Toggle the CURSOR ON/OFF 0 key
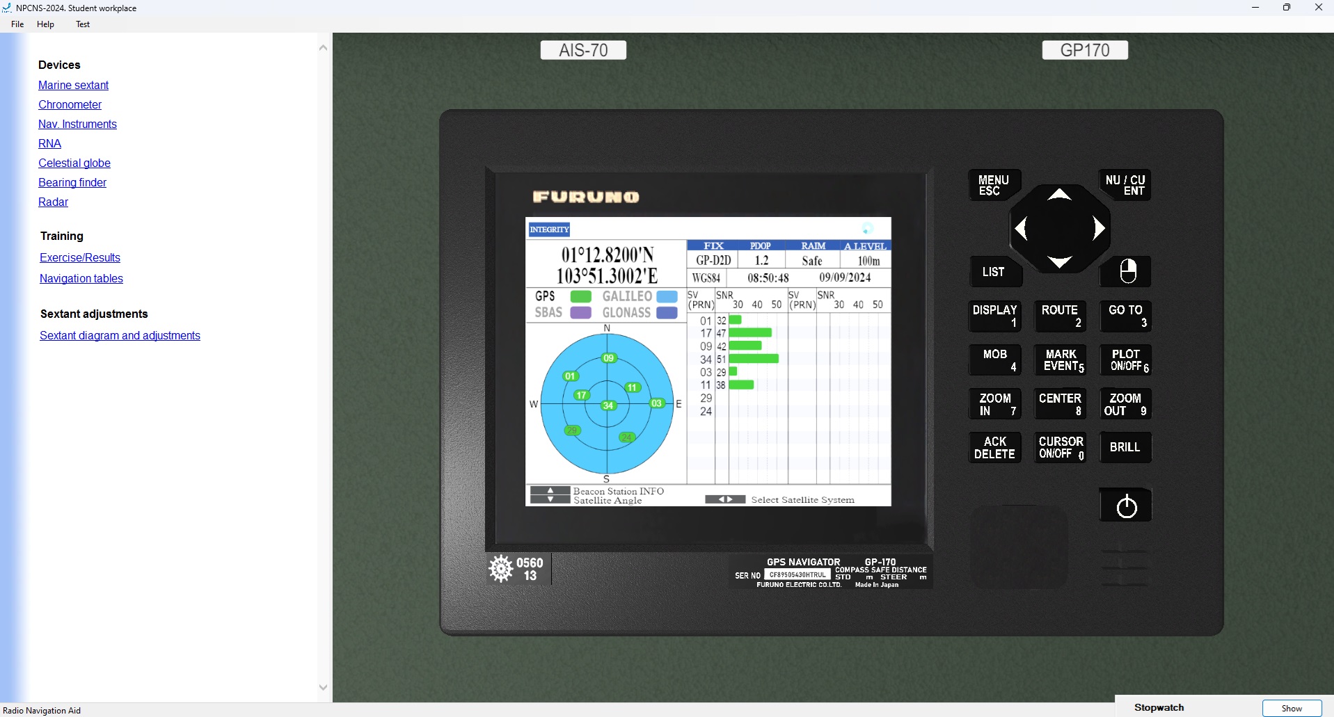This screenshot has height=717, width=1334. point(1060,448)
